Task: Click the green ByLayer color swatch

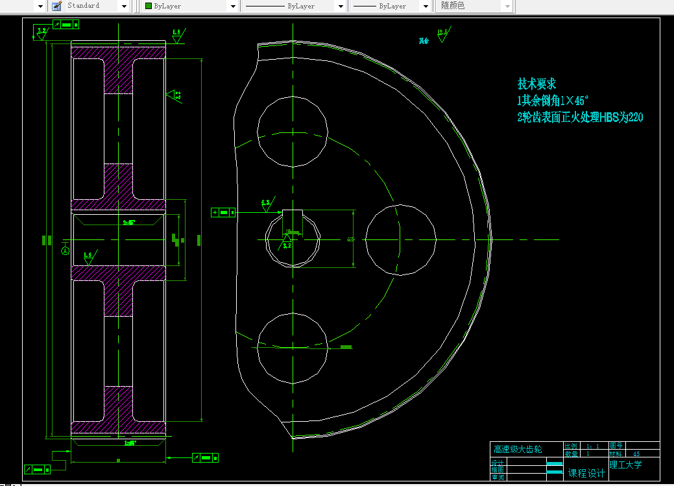Action: pyautogui.click(x=149, y=6)
